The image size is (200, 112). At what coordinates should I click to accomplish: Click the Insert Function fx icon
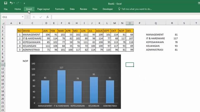coord(47,17)
